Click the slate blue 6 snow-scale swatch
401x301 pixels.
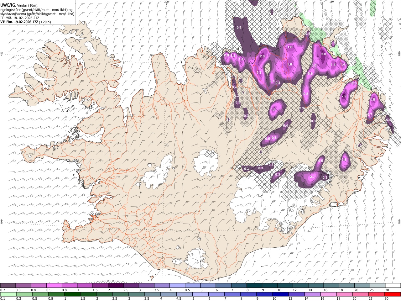(223, 286)
